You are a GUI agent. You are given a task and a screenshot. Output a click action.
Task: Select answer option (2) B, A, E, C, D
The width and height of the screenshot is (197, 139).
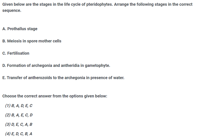tap(19, 115)
